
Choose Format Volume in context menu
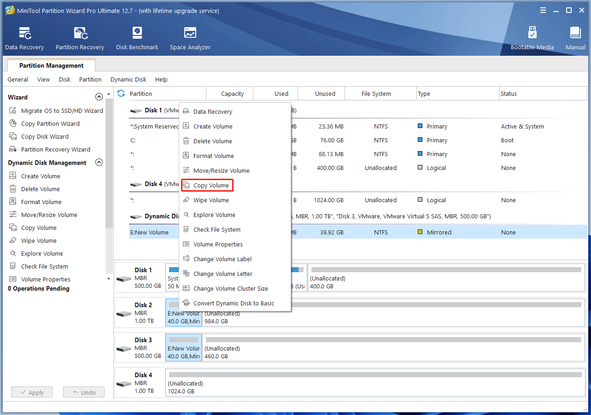(235, 156)
